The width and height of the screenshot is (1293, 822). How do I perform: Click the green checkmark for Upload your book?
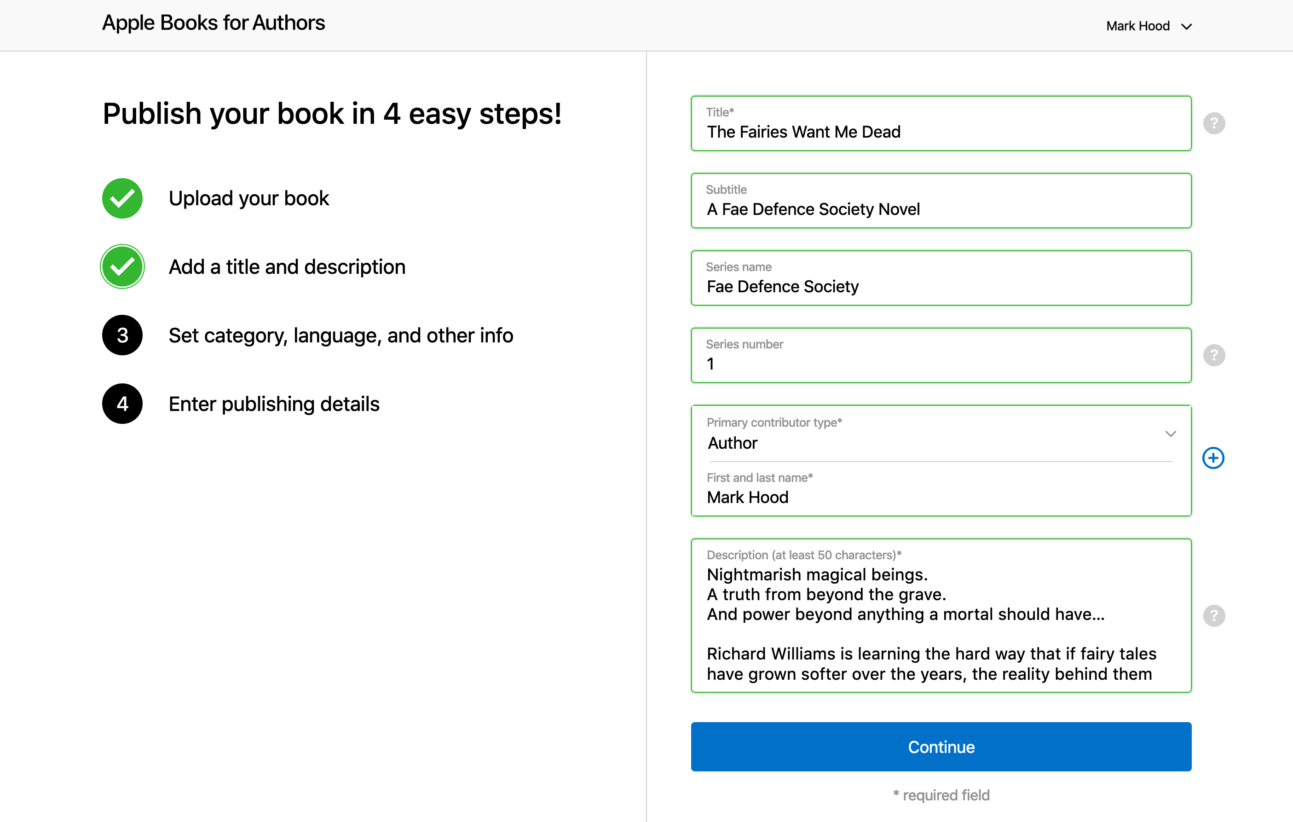(122, 198)
